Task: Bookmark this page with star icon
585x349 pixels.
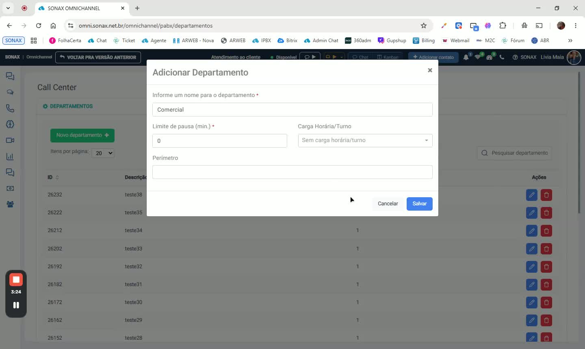Action: (424, 26)
